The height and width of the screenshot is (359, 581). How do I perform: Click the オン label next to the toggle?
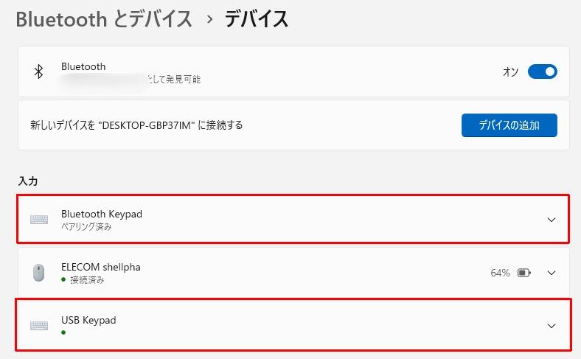(510, 72)
